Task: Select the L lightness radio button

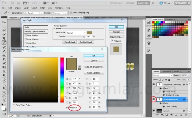Action: 87,79
